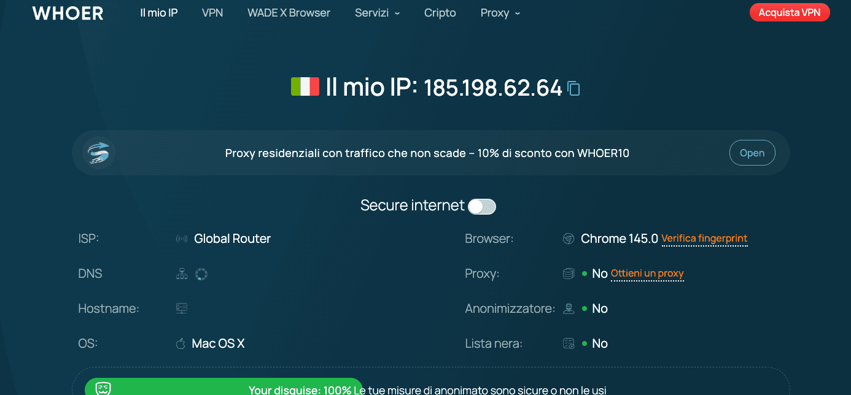Click the Whoer logo
Screen dimensions: 851x395
point(67,12)
